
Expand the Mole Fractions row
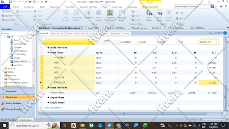(x=48, y=47)
